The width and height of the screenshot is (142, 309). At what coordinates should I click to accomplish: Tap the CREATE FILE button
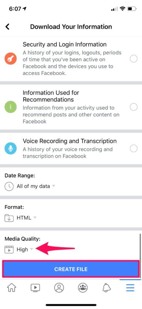pos(71,269)
